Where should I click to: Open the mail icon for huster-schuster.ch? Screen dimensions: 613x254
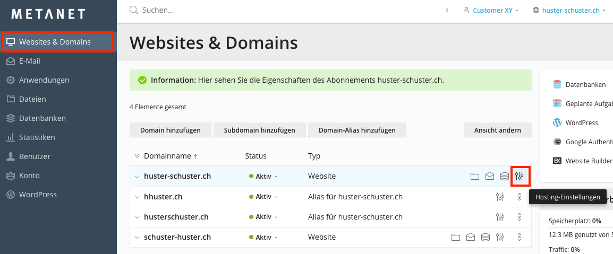click(489, 176)
